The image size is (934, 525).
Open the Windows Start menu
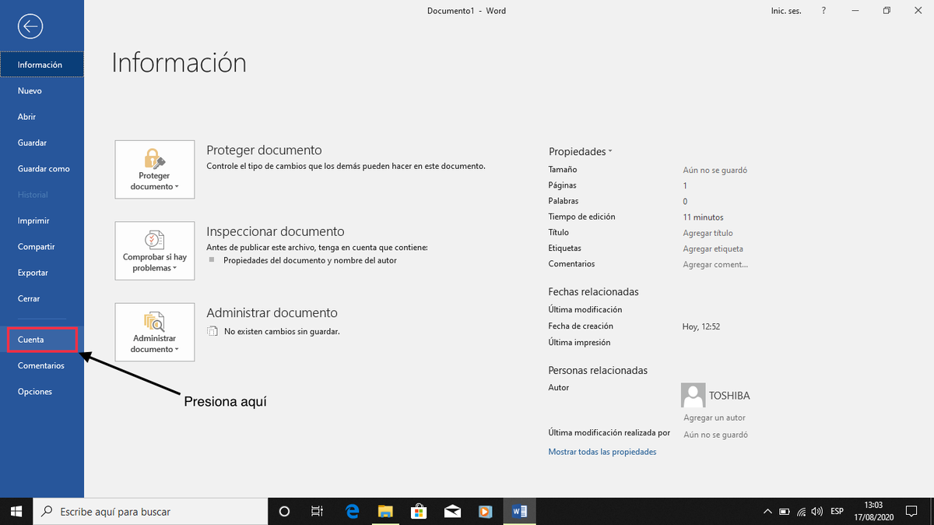click(16, 511)
